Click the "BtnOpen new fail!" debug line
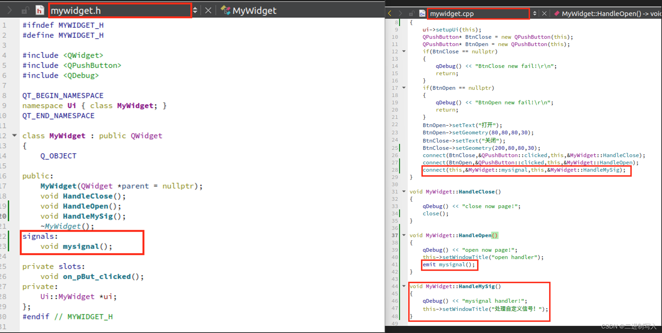This screenshot has width=662, height=333. [x=495, y=103]
